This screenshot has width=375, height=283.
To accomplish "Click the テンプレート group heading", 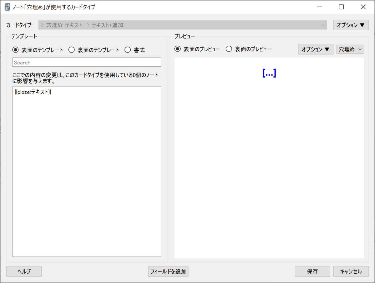I will tap(24, 36).
